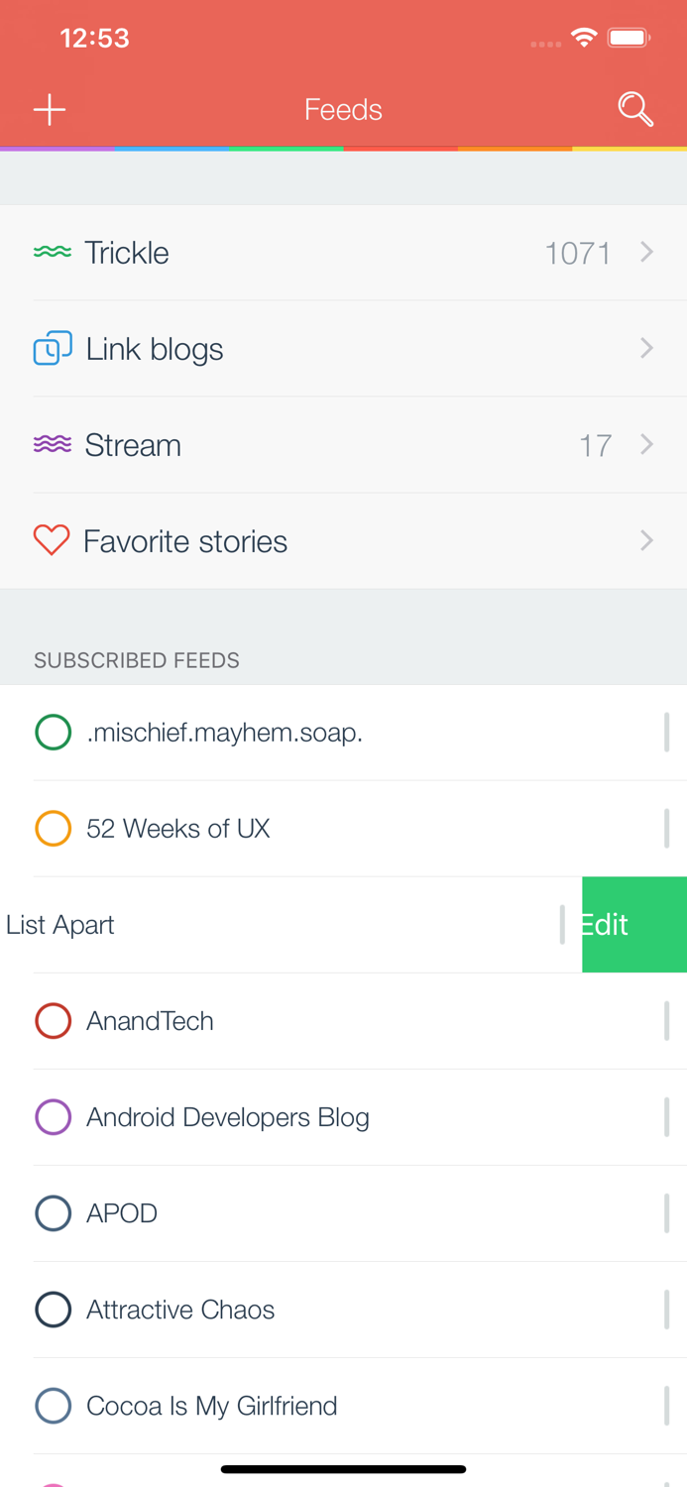Open the Android Developers Blog feed

[228, 1117]
